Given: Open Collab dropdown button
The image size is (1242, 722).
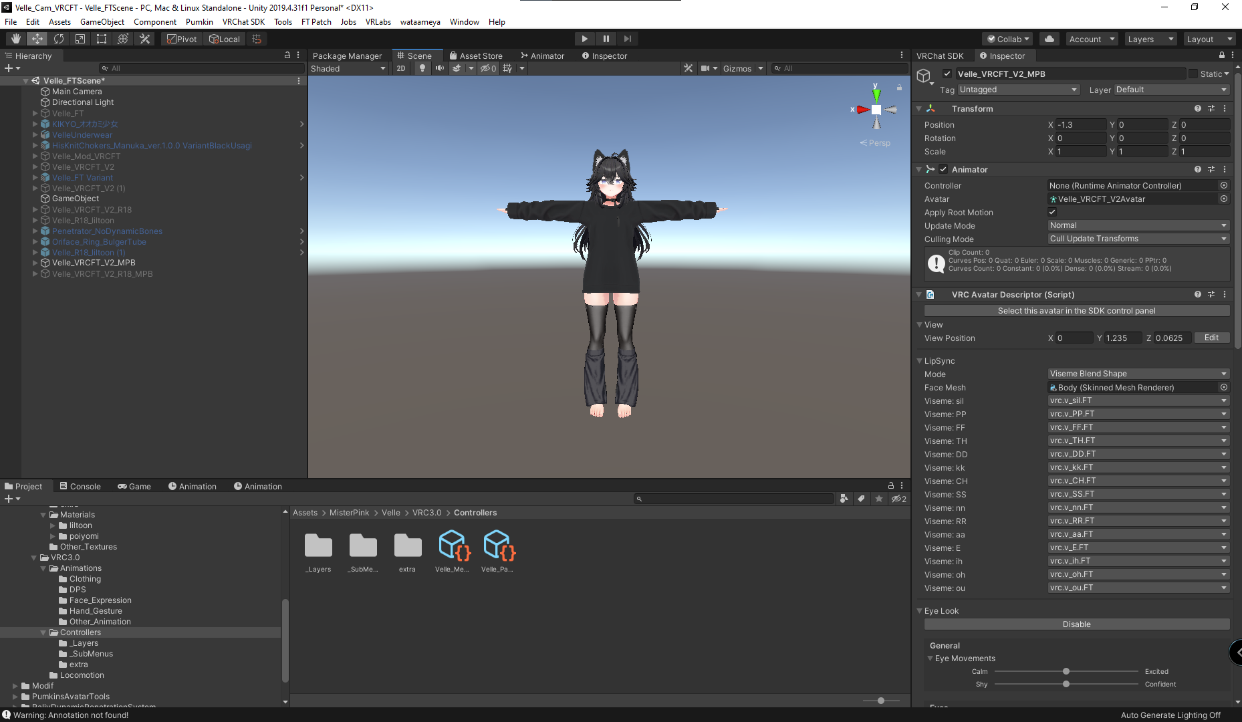Looking at the screenshot, I should 1007,39.
